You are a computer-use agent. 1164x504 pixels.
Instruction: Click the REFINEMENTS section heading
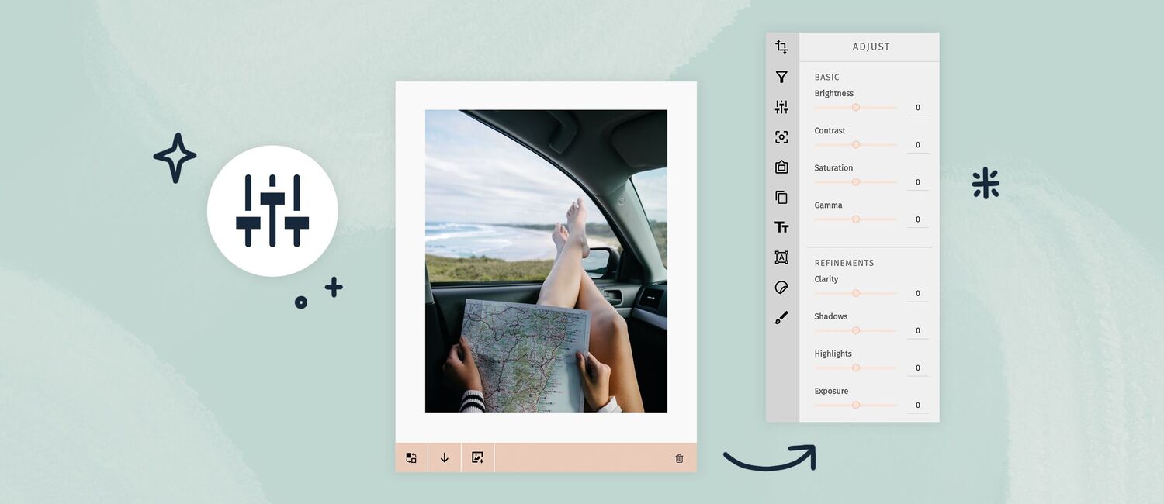(x=844, y=263)
